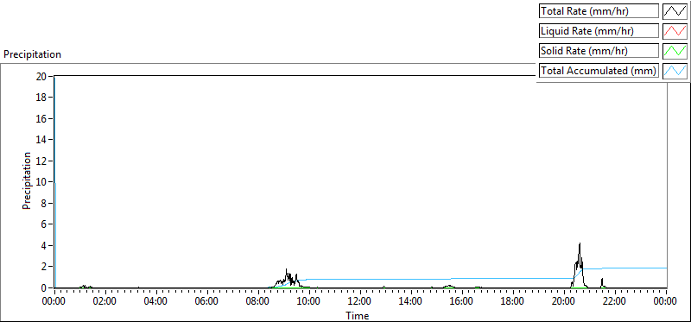Click the x-axis time label 10:00
Screen dimensions: 691x322
[x=309, y=301]
